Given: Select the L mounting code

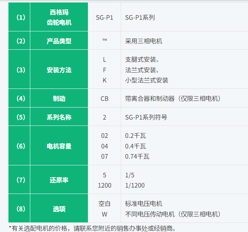Looking at the screenshot, I should click(x=104, y=60).
